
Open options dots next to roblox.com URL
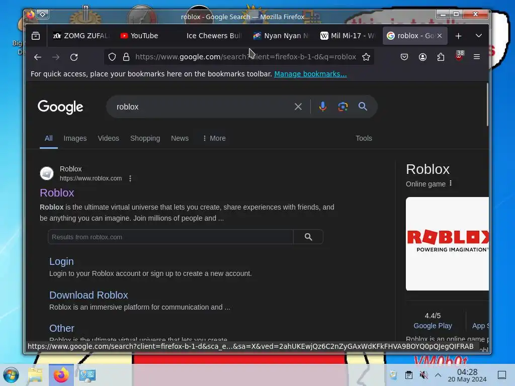[130, 178]
